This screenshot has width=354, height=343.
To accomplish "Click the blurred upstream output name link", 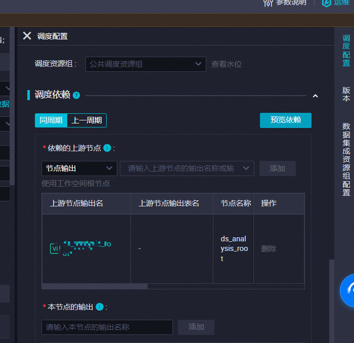I will (87, 248).
